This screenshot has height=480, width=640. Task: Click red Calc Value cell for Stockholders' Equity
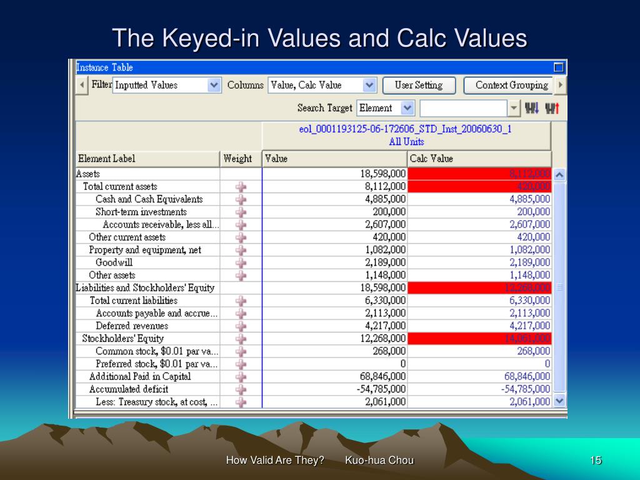[479, 338]
